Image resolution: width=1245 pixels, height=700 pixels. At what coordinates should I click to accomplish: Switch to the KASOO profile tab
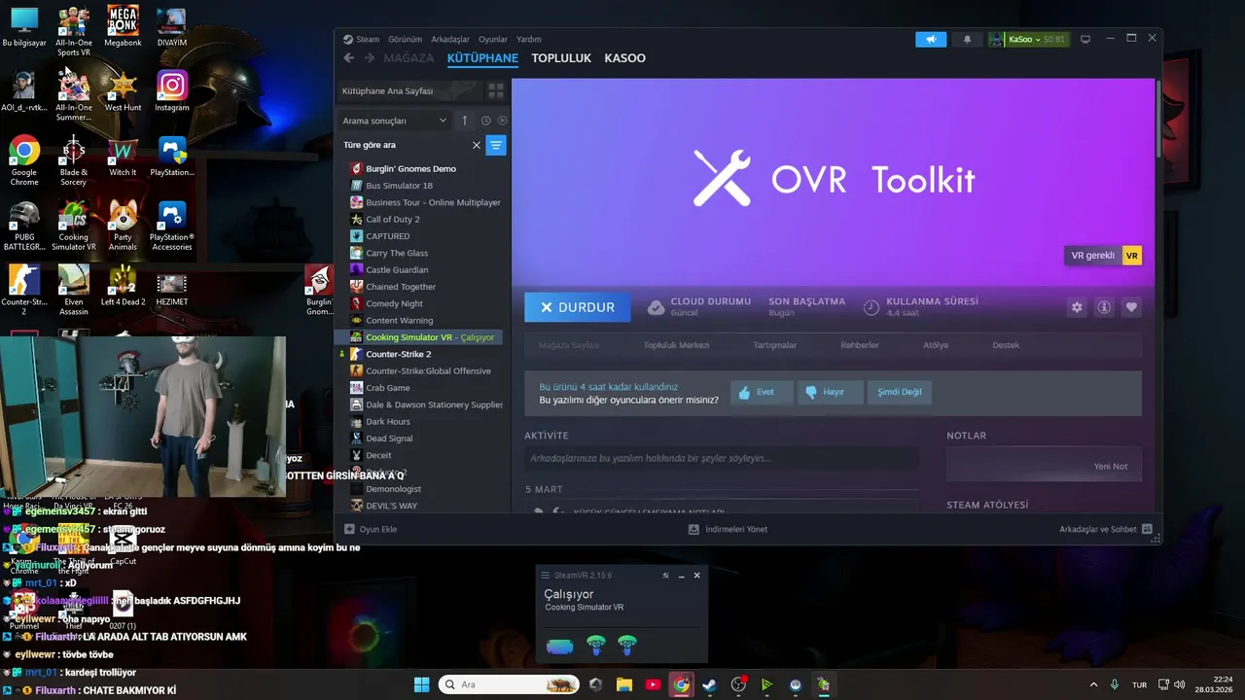tap(624, 58)
